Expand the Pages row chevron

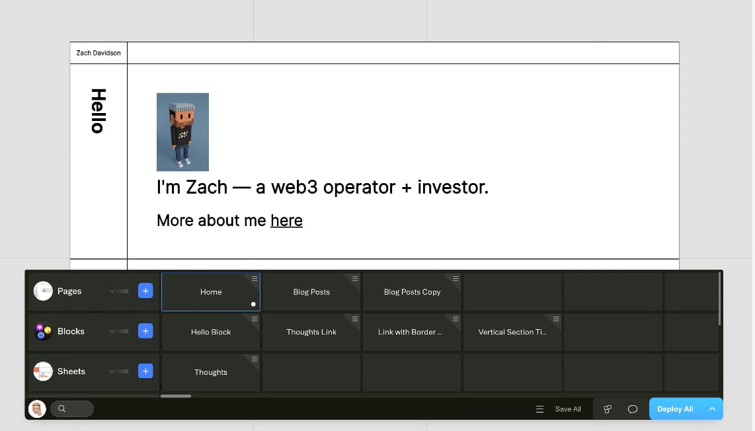click(x=112, y=292)
